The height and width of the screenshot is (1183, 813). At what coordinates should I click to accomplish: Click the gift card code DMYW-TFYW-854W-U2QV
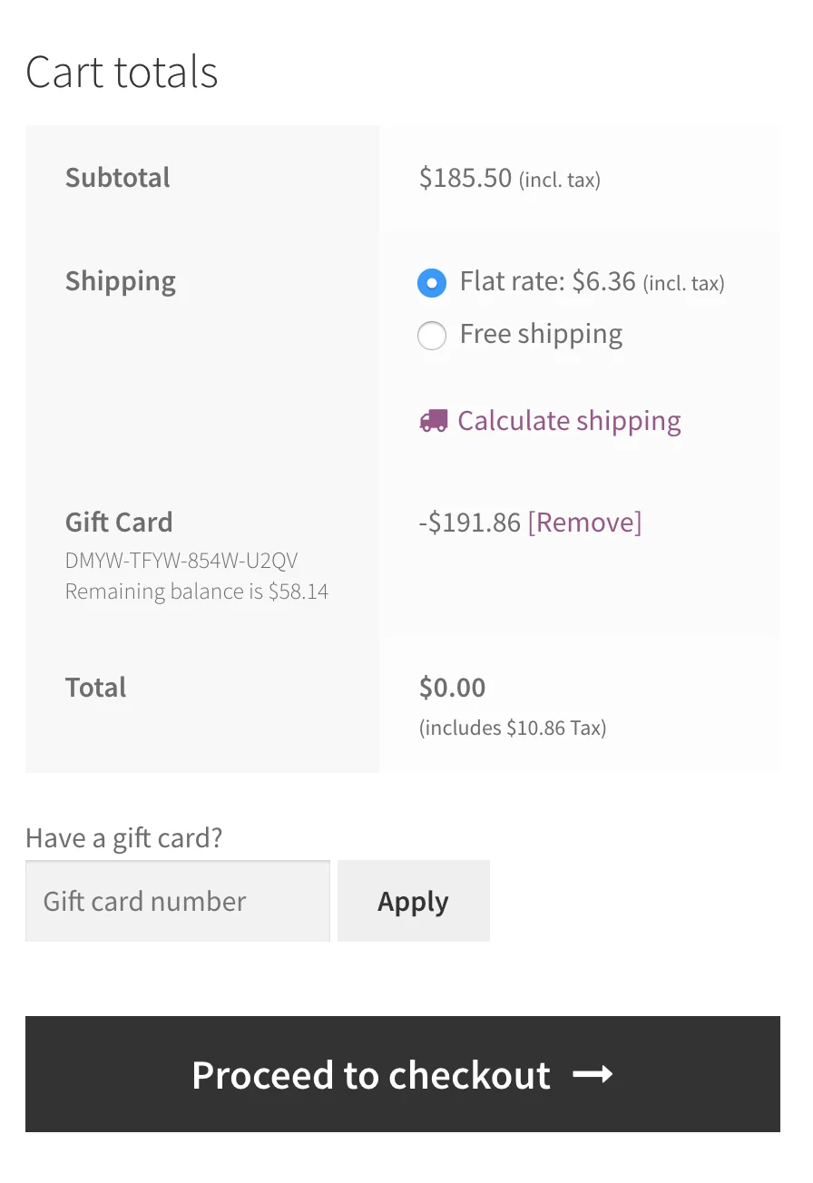[181, 560]
